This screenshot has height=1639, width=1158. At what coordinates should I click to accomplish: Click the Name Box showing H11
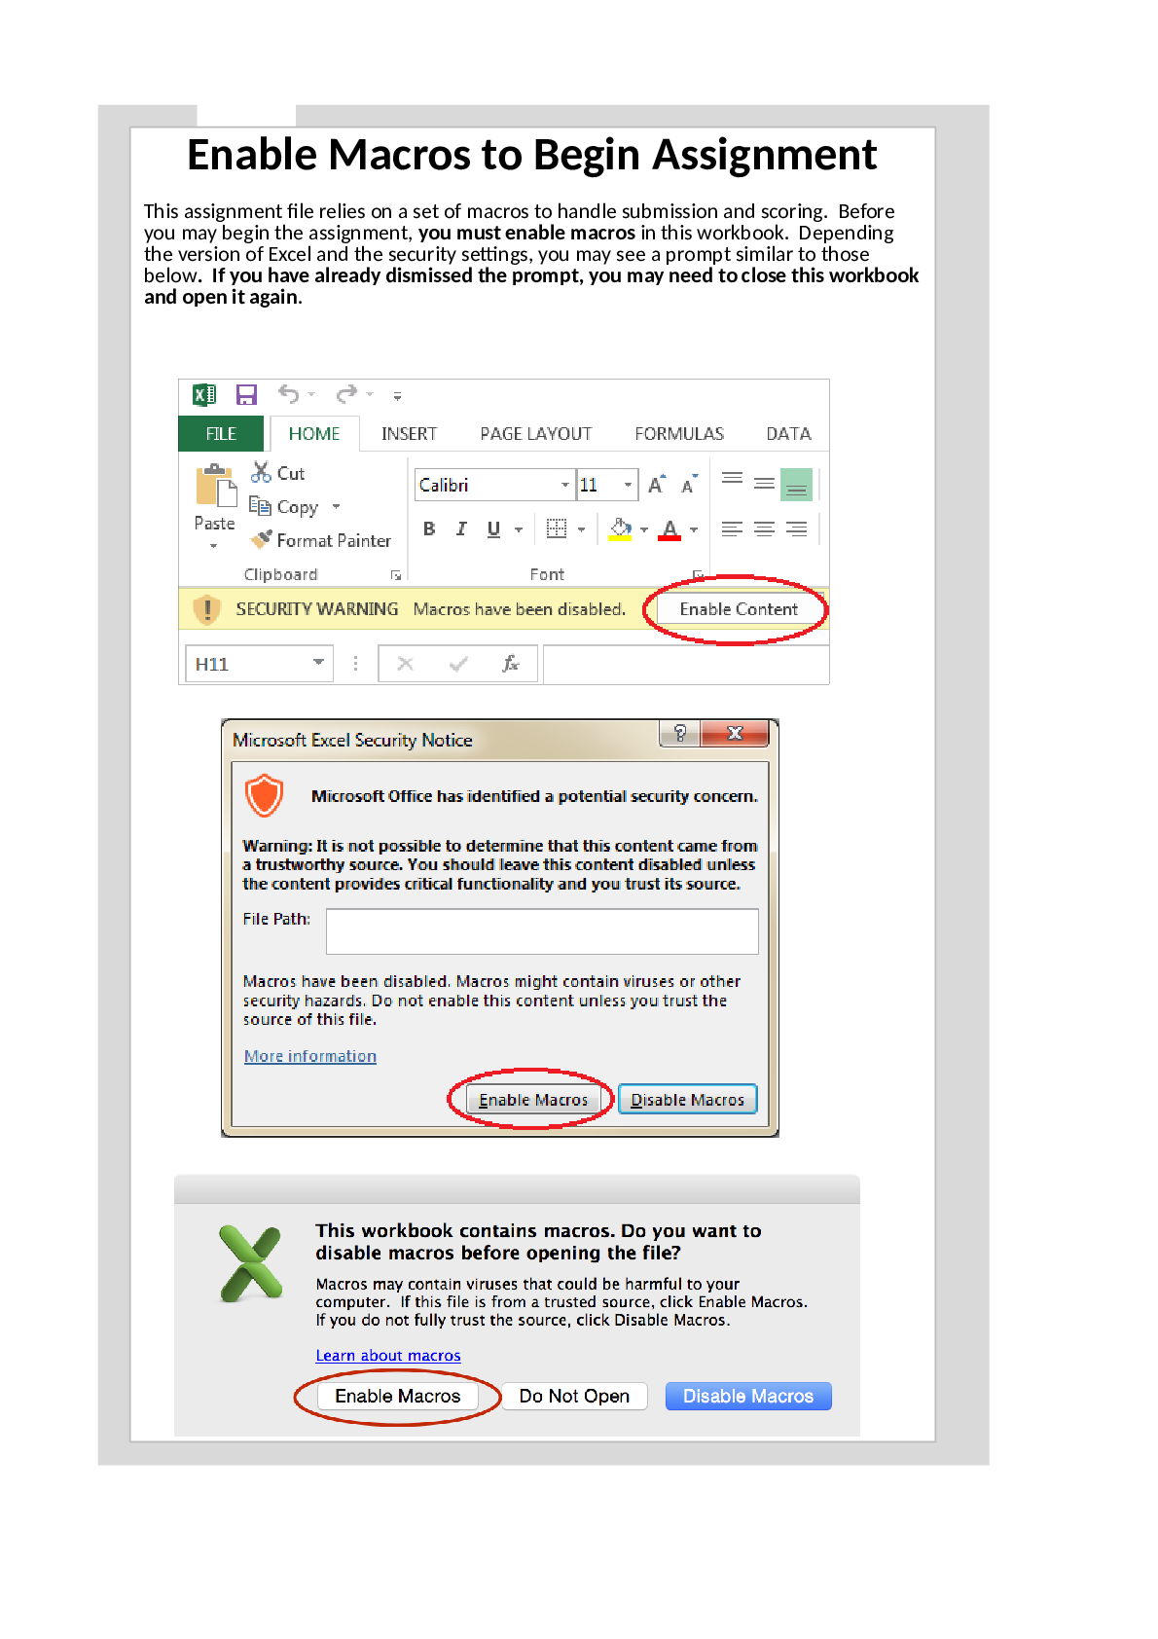coord(259,664)
